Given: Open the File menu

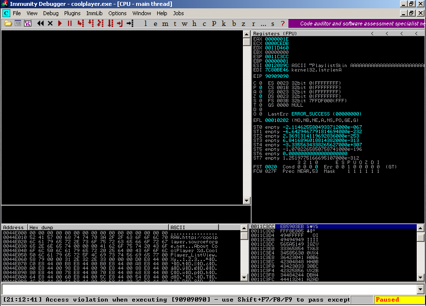Looking at the screenshot, I should [17, 13].
